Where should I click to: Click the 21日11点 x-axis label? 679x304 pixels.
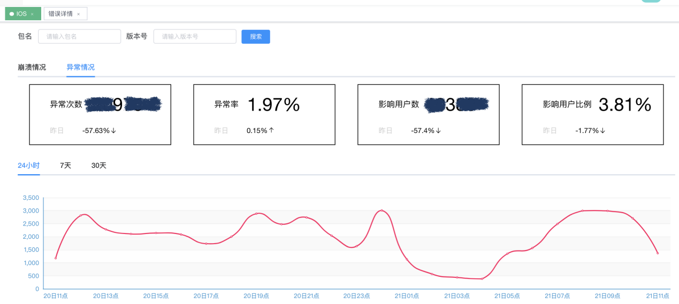coord(658,296)
